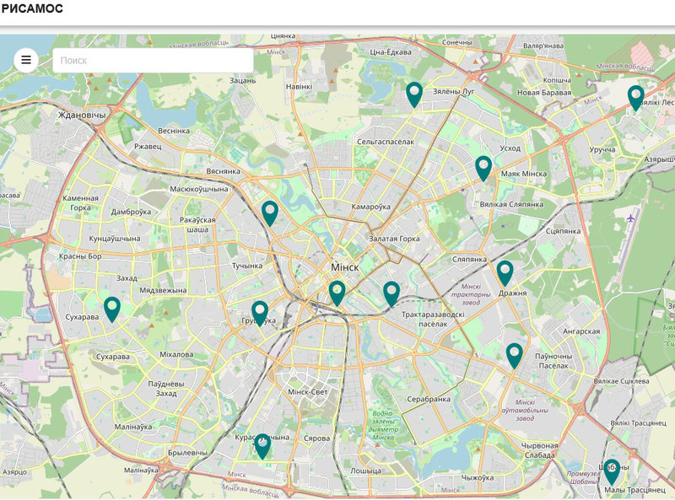Screen dimensions: 675x500
Task: Click the Уручча district label
Action: pos(602,150)
